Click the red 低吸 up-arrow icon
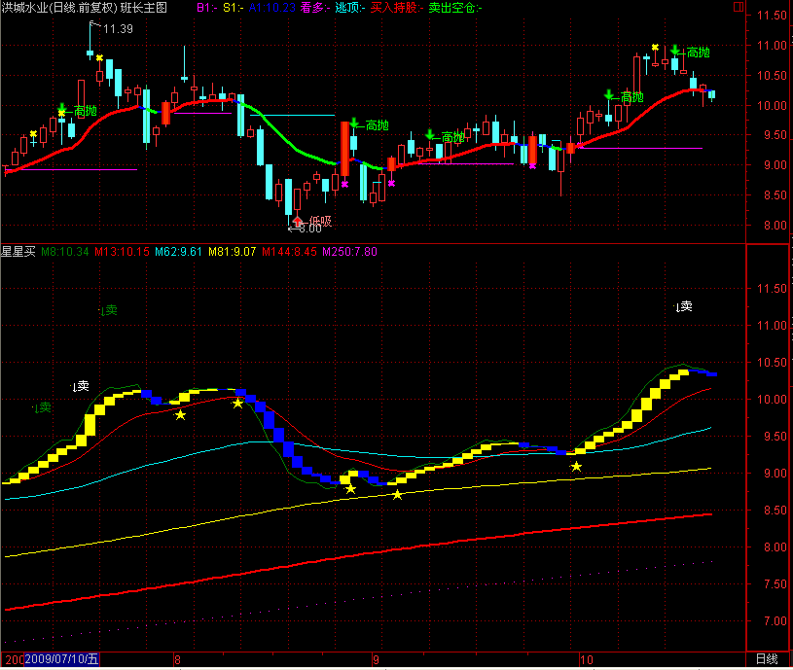Screen dimensions: 793x670 tap(298, 221)
